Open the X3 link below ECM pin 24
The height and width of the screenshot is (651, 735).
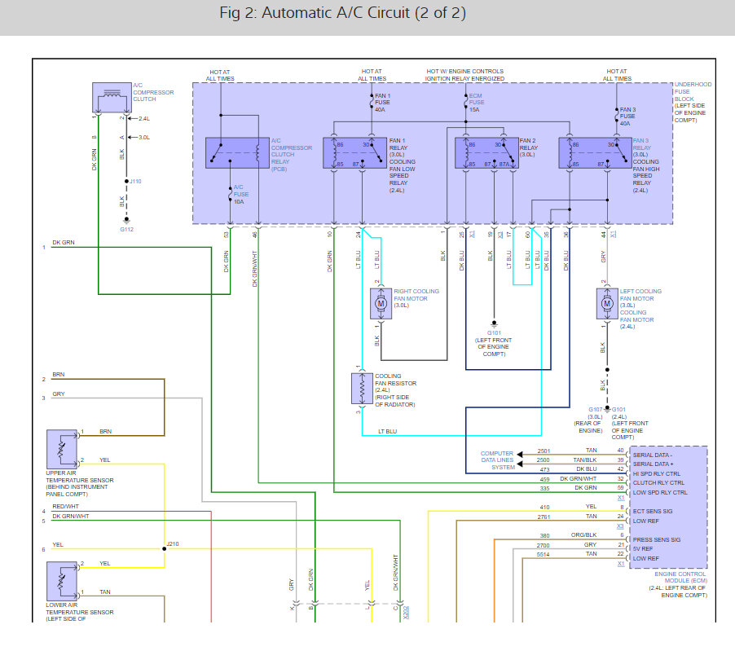[x=621, y=526]
